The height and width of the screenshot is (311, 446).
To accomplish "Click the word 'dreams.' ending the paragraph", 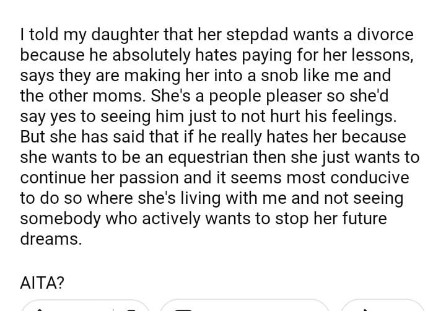I will [x=51, y=240].
